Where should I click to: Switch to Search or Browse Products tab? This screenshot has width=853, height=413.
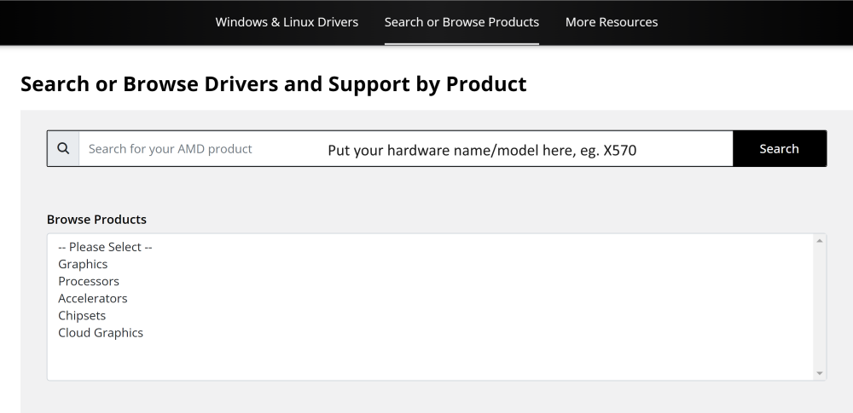[461, 22]
